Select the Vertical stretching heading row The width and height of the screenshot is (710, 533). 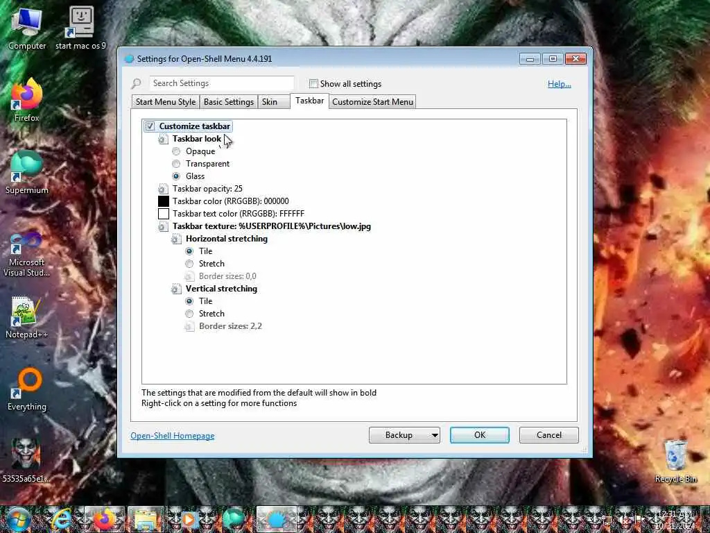[221, 289]
